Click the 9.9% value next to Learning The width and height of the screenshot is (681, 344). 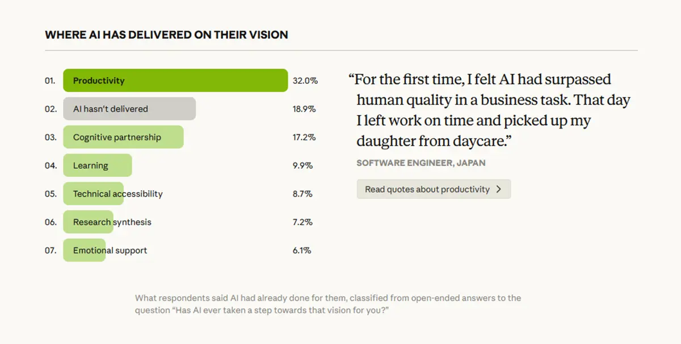coord(302,165)
